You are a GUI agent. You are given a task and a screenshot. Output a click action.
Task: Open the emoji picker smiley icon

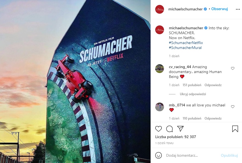click(158, 155)
